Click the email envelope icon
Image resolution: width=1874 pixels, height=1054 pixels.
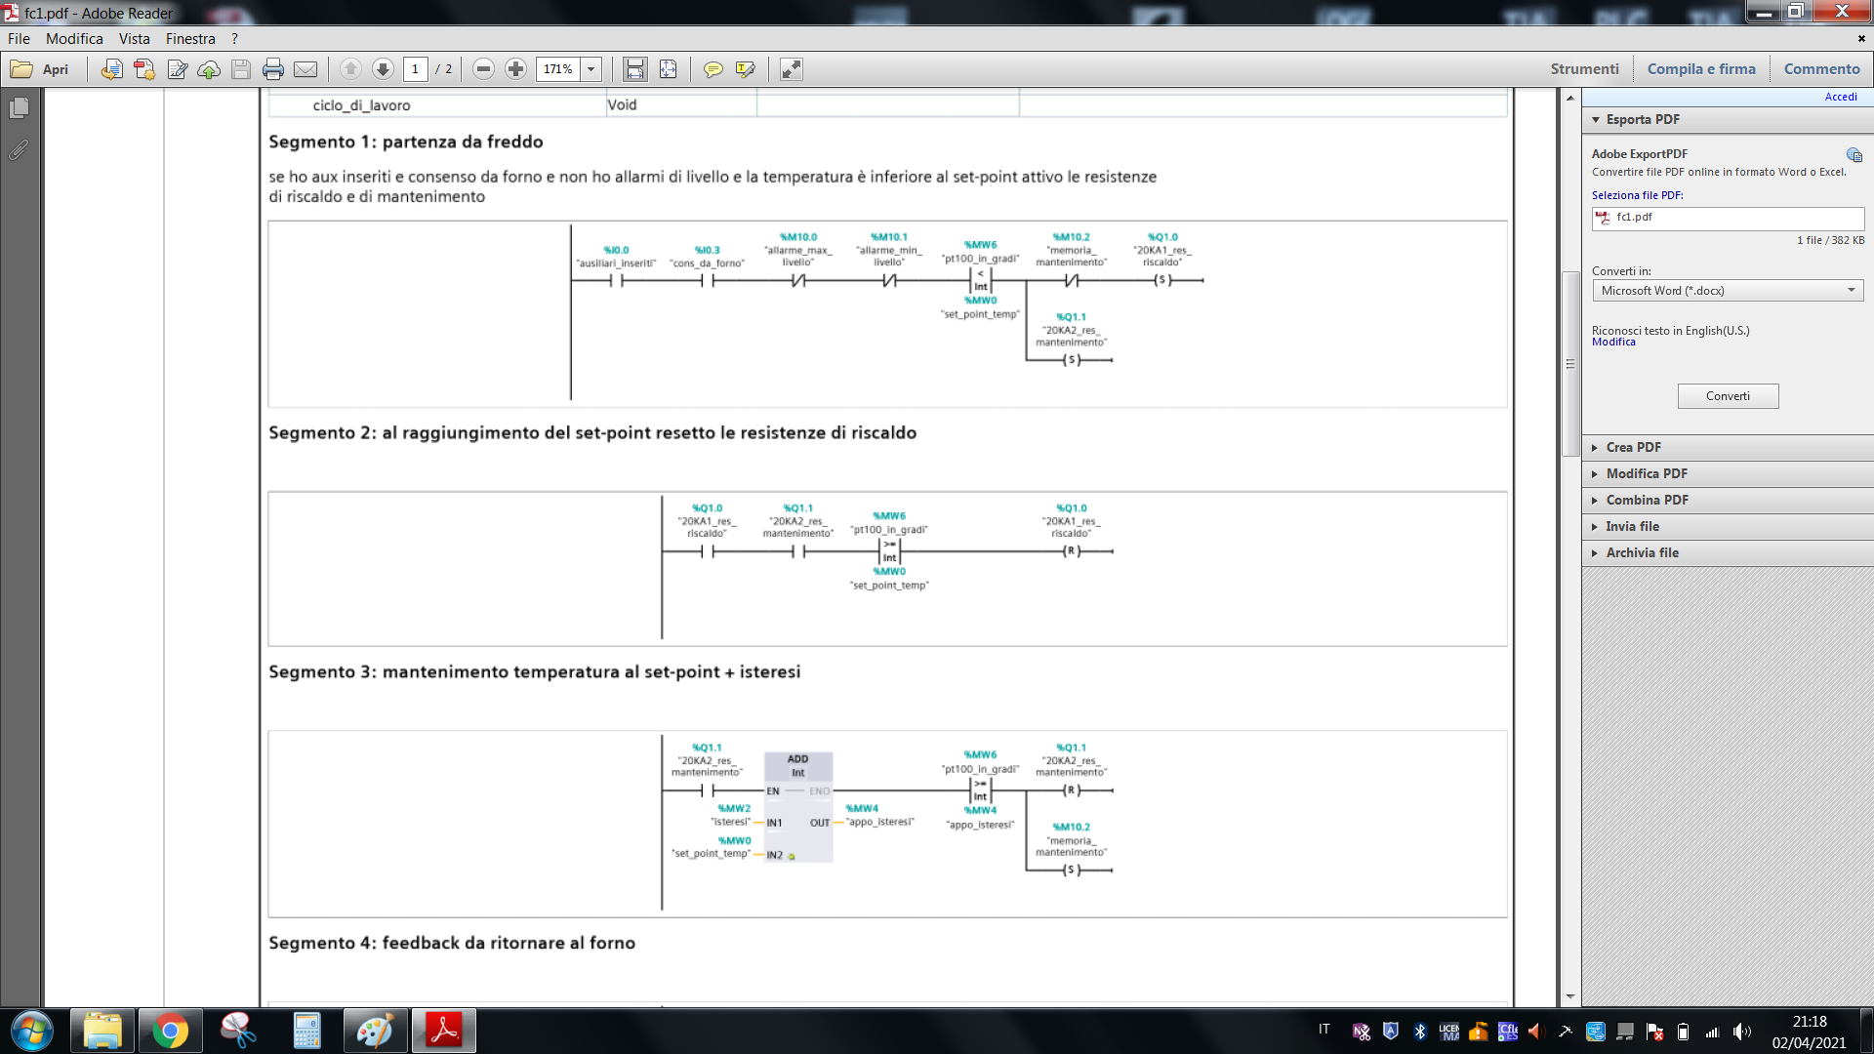[x=306, y=69]
